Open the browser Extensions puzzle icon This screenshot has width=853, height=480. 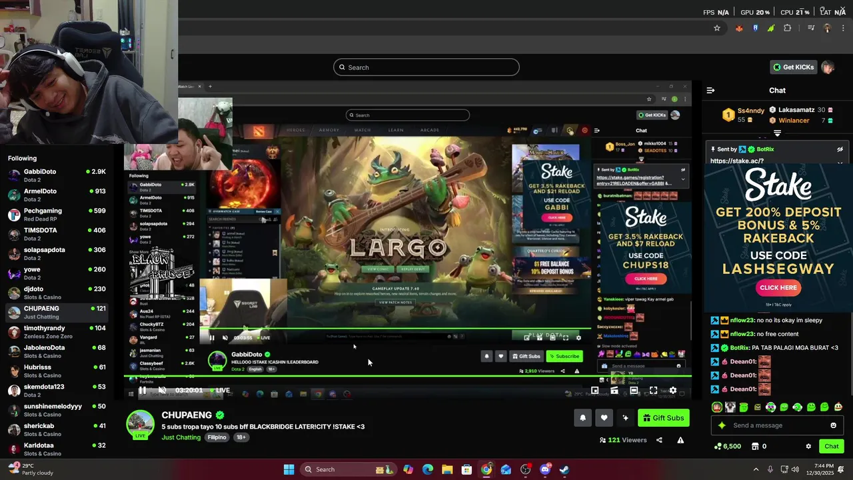coord(788,28)
